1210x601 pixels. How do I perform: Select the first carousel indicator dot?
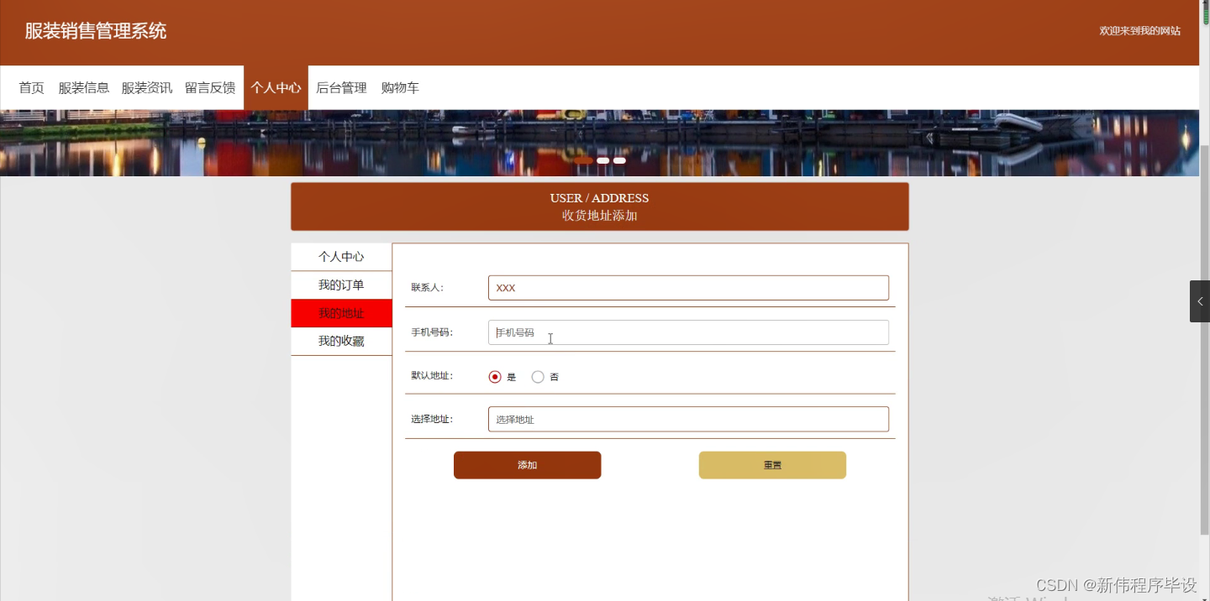(584, 159)
